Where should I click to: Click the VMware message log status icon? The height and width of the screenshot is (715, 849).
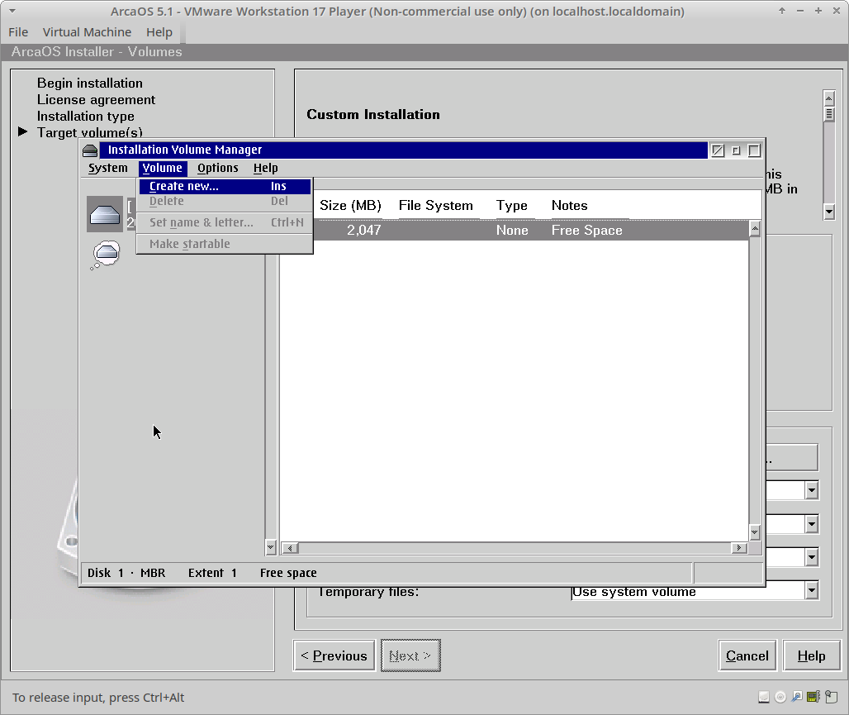pos(829,697)
